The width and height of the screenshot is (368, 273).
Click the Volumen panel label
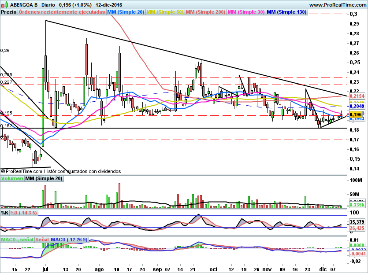(x=12, y=178)
